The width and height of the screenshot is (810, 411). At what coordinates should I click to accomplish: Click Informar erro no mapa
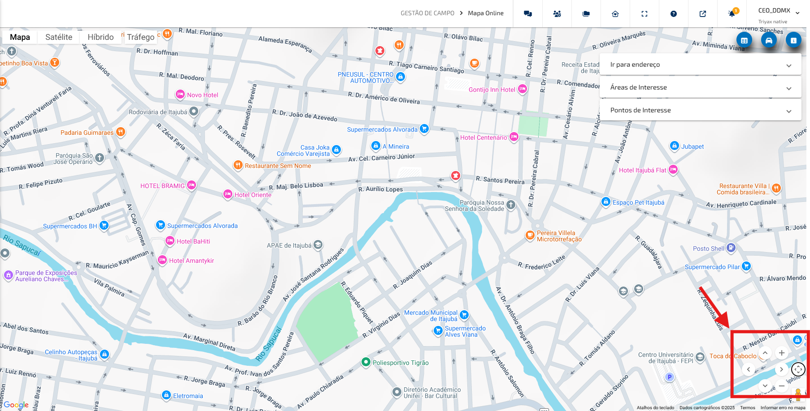pos(783,407)
